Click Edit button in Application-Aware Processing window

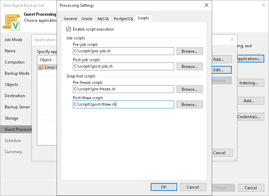point(222,70)
